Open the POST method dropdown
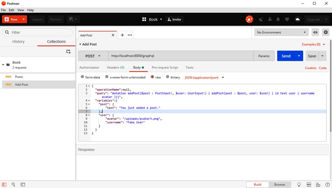 tap(93, 56)
